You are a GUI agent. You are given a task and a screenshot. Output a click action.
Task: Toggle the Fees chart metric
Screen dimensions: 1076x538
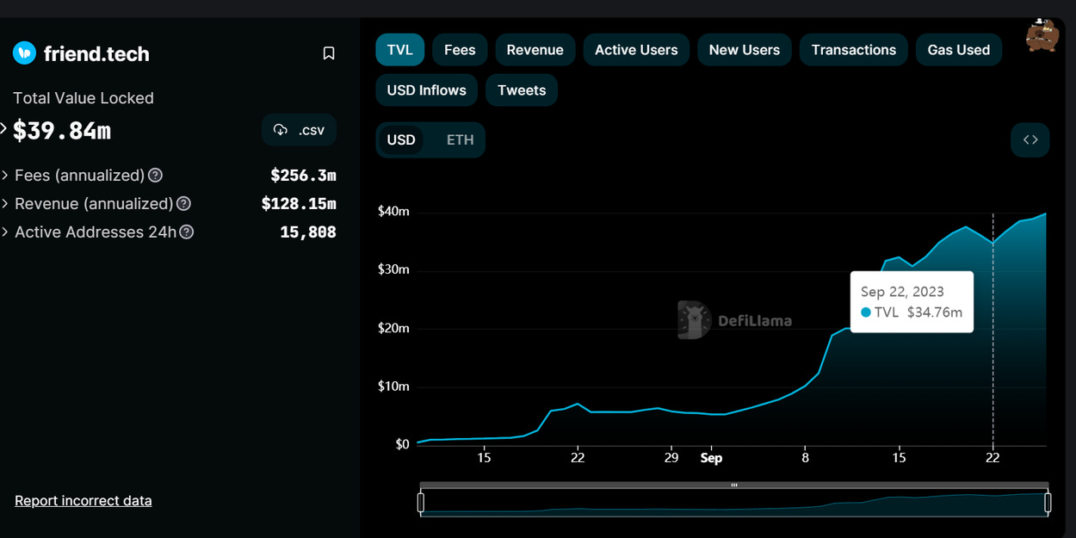point(460,50)
